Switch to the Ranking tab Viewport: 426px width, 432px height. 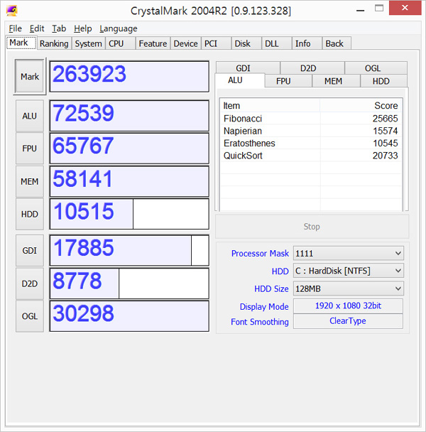54,43
